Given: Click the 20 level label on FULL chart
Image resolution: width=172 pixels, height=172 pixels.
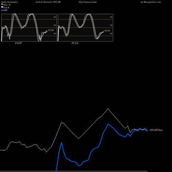Looking at the screenshot, I should [x=111, y=33].
